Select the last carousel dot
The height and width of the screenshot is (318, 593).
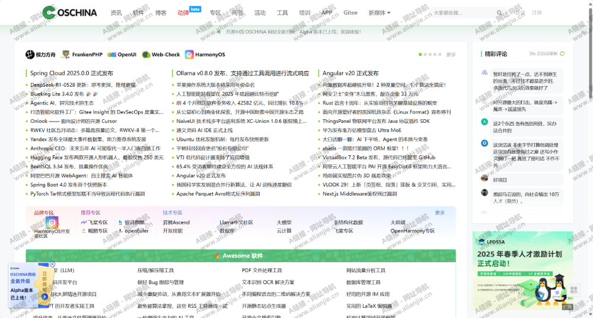[440, 55]
